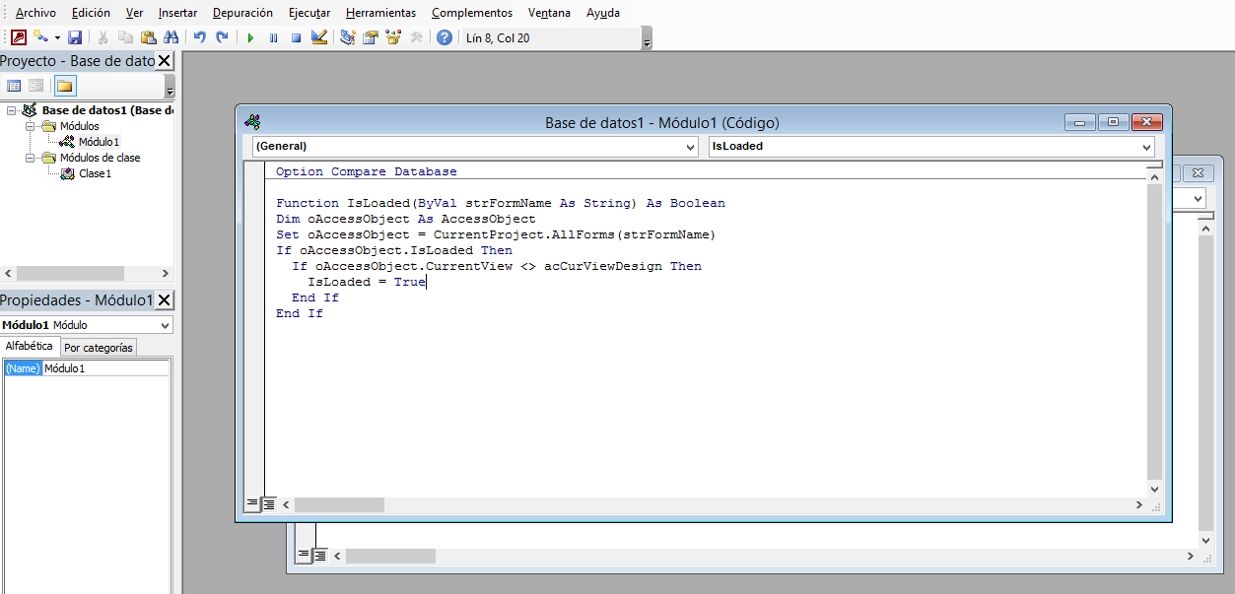Viewport: 1235px width, 594px height.
Task: Undo the last edit
Action: [x=201, y=36]
